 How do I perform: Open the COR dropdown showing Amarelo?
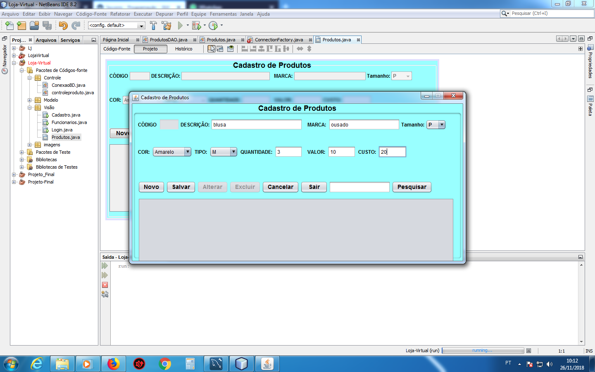pos(172,152)
